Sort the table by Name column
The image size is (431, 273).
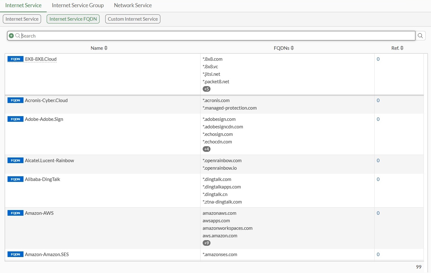(x=99, y=48)
